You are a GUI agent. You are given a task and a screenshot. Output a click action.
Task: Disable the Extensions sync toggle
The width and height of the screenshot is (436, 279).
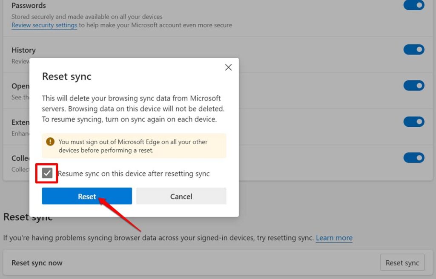click(413, 122)
